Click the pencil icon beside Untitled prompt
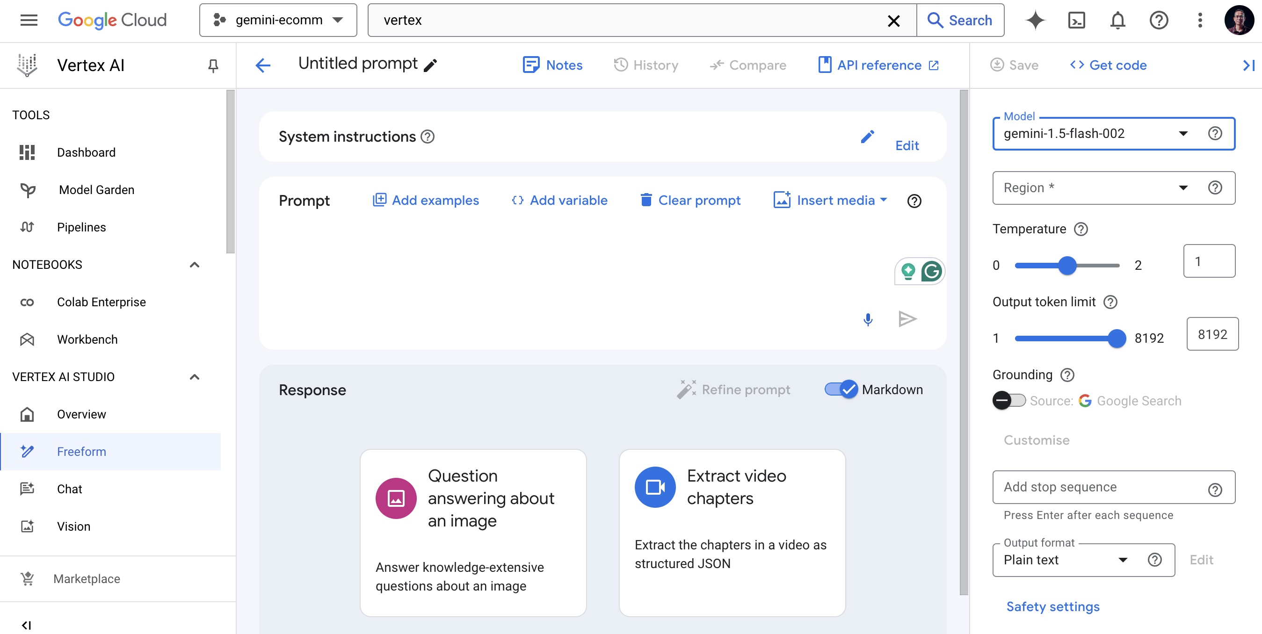 pyautogui.click(x=430, y=65)
